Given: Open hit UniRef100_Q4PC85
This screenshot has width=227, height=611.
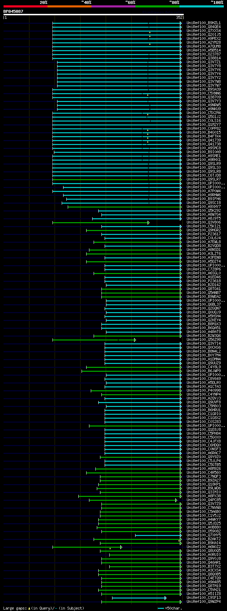Looking at the screenshot, I should pyautogui.click(x=204, y=500).
